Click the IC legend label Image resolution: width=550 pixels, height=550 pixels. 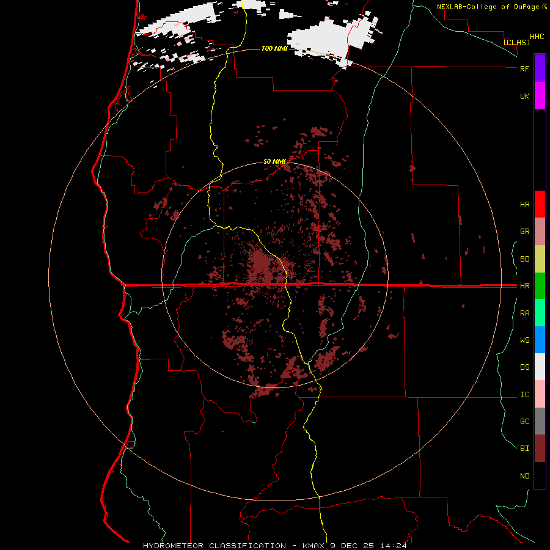coord(524,395)
